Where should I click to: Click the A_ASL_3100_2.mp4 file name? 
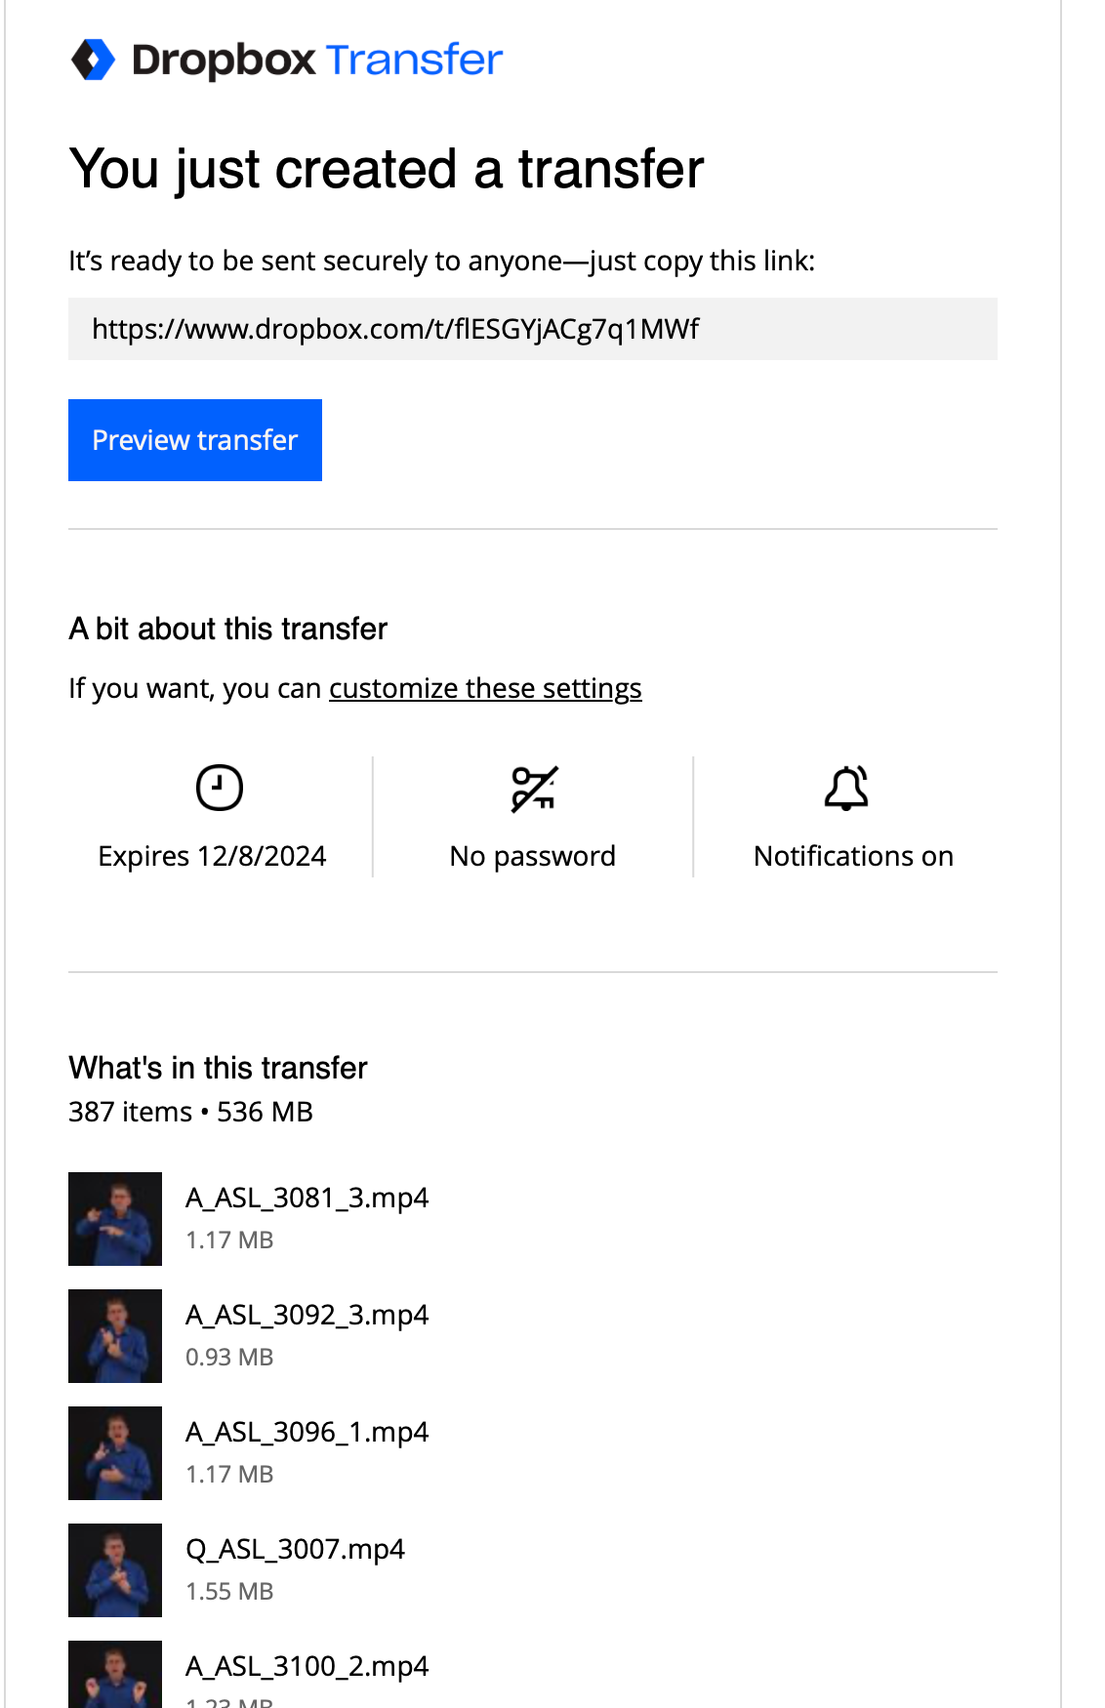(307, 1666)
